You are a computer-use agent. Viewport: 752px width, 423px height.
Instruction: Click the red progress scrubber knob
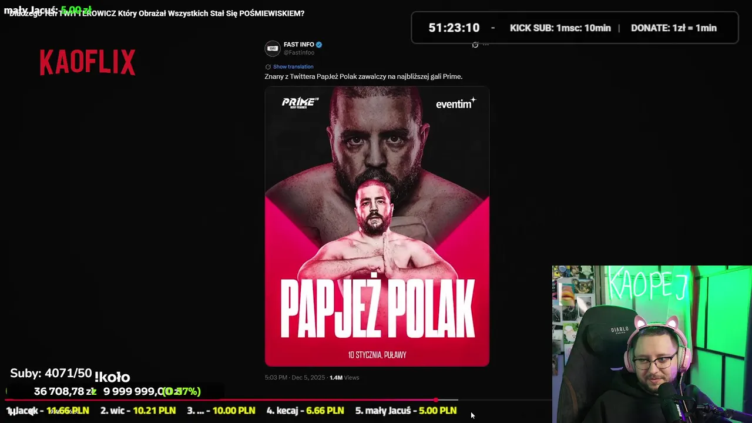pyautogui.click(x=437, y=400)
